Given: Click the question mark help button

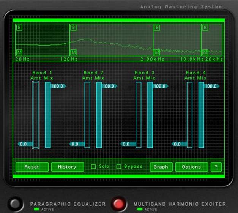Looking at the screenshot, I should tap(216, 167).
